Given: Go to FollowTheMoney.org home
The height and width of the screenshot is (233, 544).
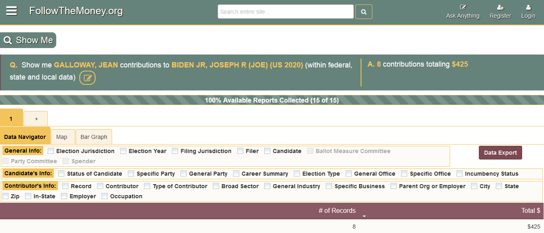Looking at the screenshot, I should pyautogui.click(x=76, y=11).
